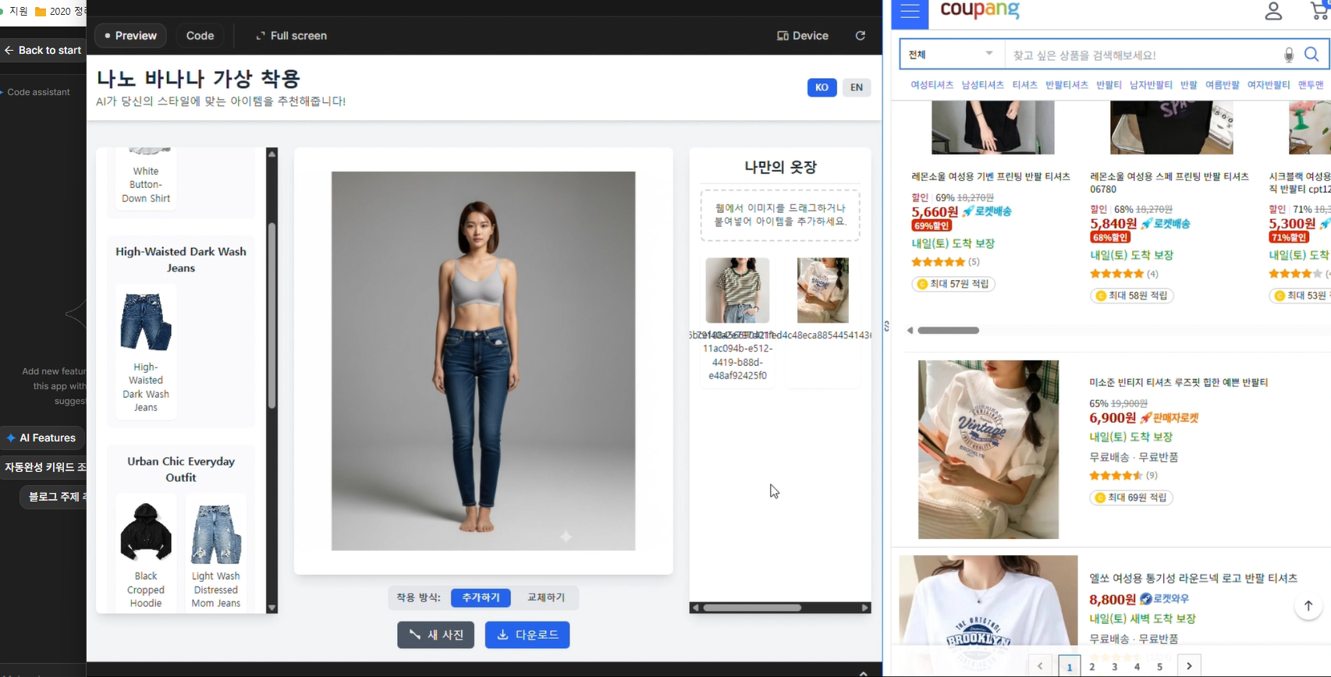Open 레몬소울 기벤 프린팅 반팔 티셔츠 title
Screen dimensions: 1331x677
(x=991, y=176)
